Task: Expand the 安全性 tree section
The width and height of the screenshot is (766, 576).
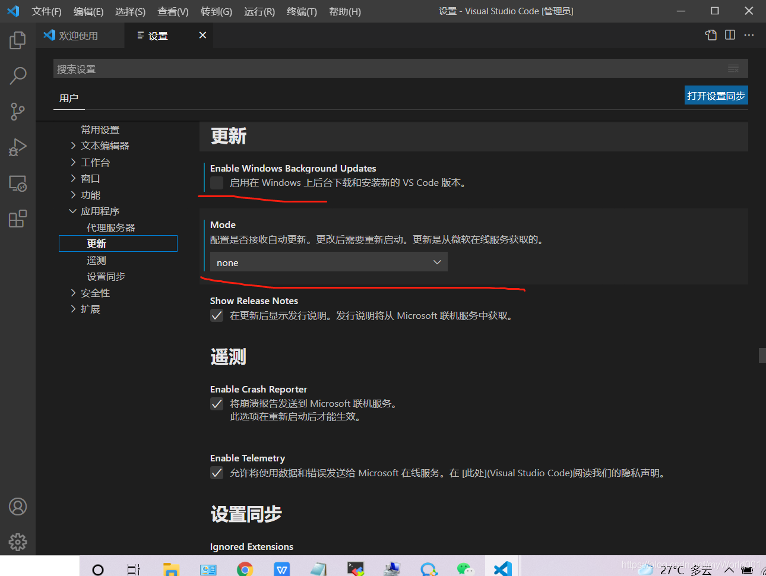Action: point(73,293)
